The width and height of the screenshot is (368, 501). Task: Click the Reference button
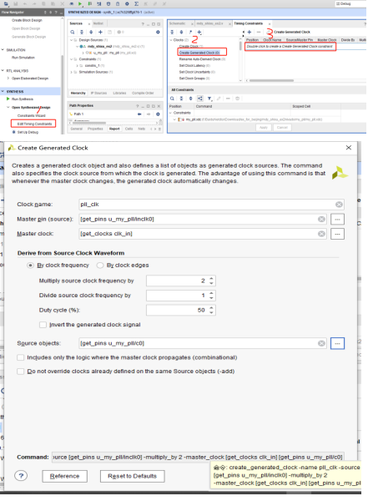[x=65, y=477]
